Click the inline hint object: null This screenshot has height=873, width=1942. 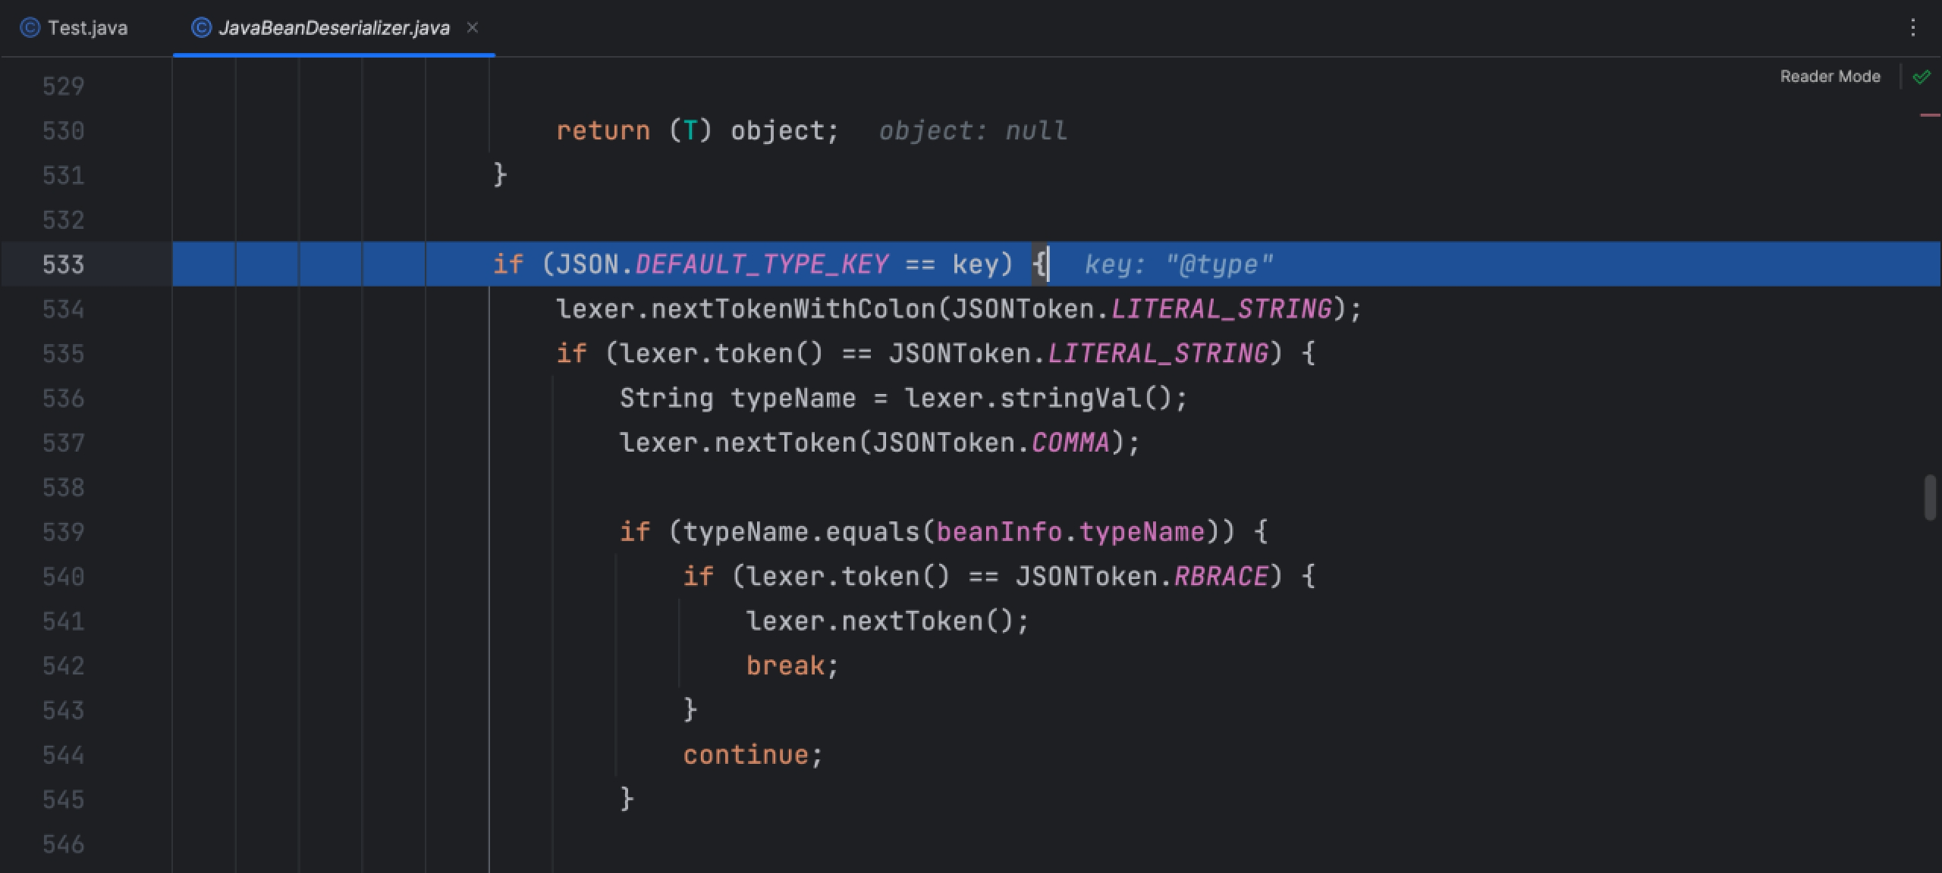coord(973,131)
